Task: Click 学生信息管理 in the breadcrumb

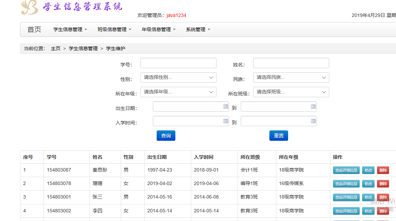Action: [83, 48]
